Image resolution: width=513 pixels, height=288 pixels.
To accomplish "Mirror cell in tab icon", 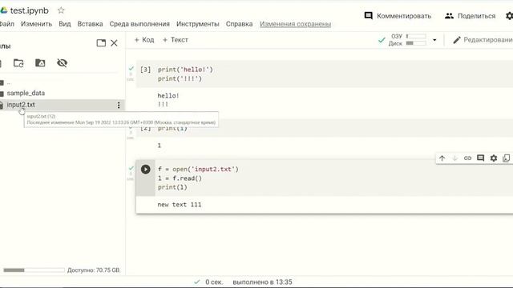I will click(506, 158).
